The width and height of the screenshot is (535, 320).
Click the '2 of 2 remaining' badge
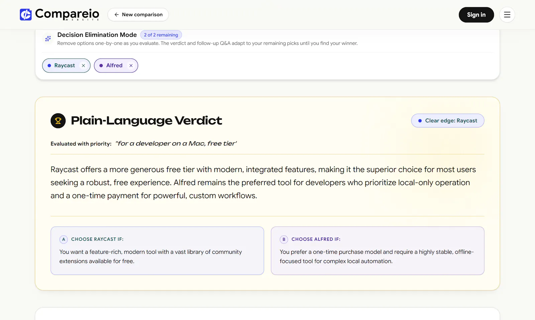pos(161,35)
